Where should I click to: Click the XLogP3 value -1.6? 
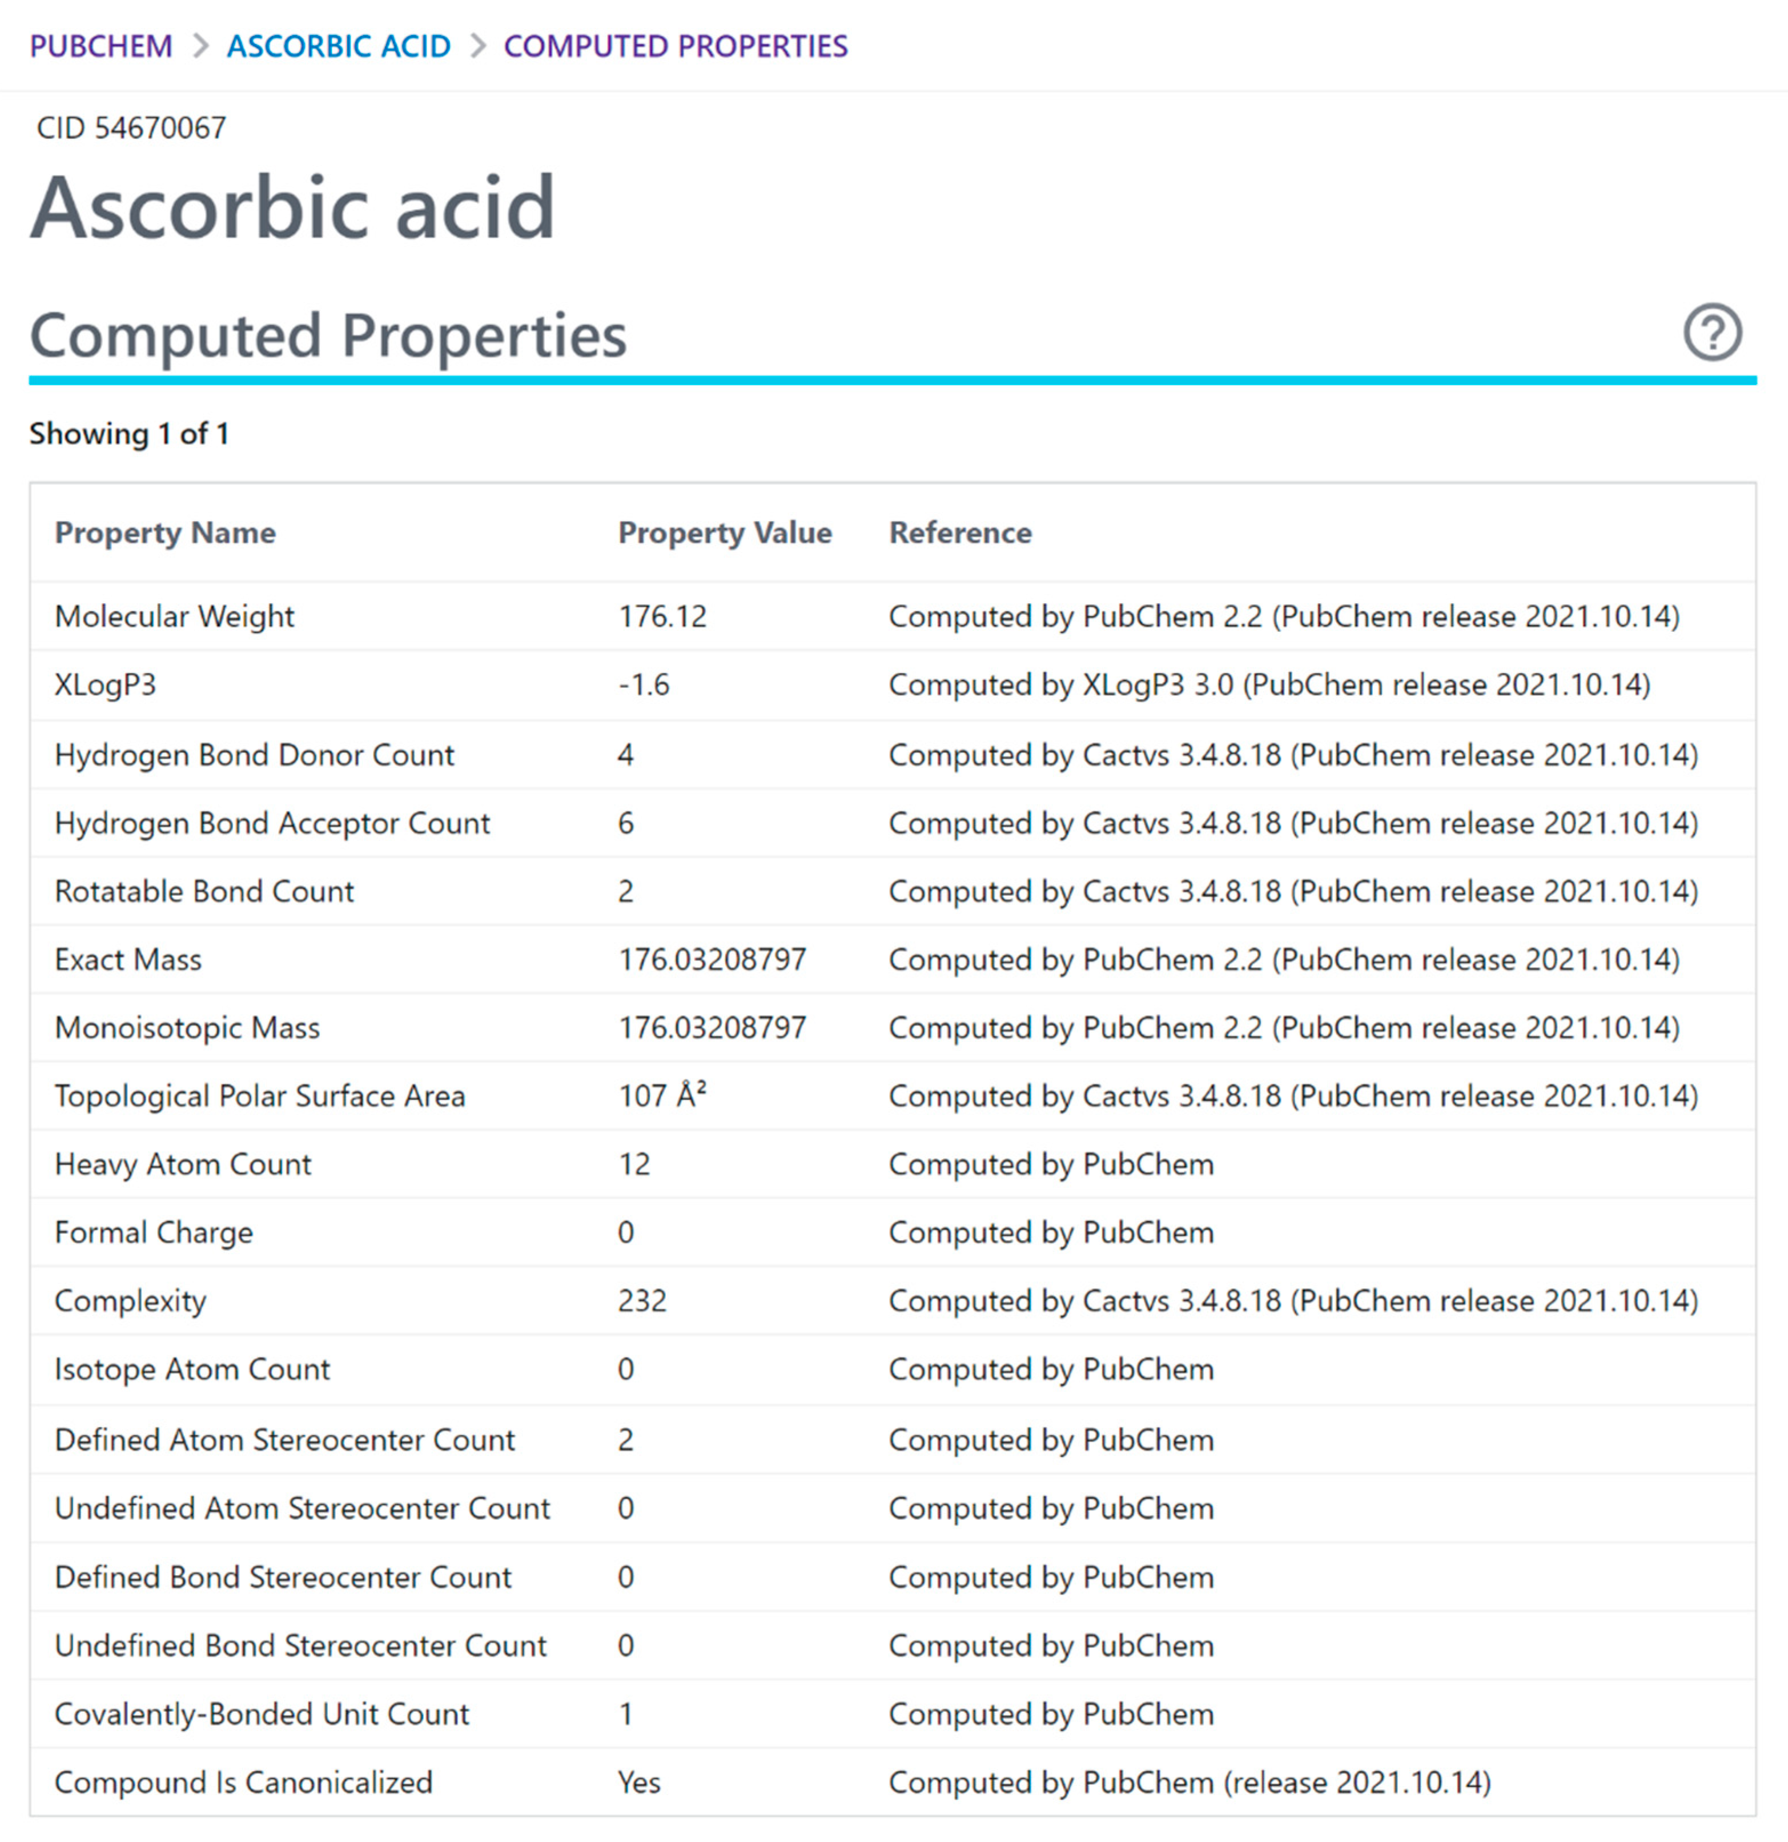[x=644, y=685]
